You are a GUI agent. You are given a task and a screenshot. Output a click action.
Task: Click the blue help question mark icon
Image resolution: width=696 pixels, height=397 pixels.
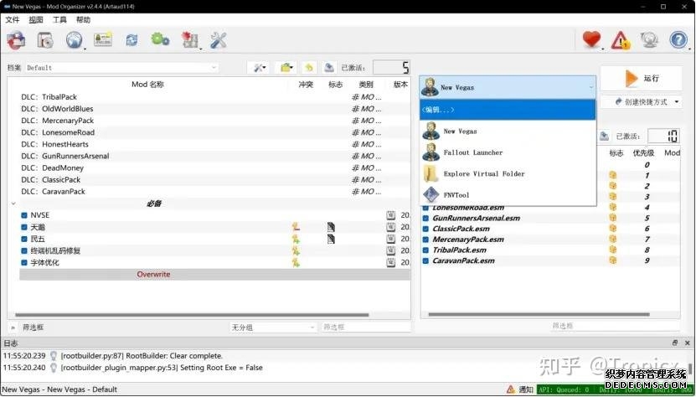tap(678, 39)
